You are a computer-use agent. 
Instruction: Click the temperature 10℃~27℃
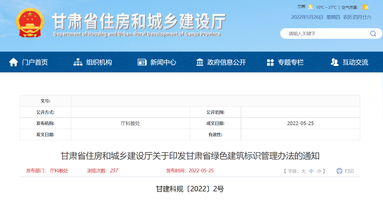326,7
